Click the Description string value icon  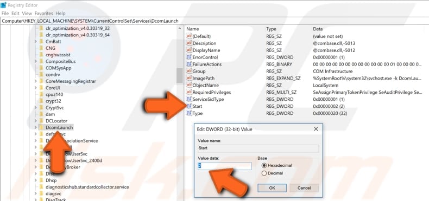click(189, 43)
